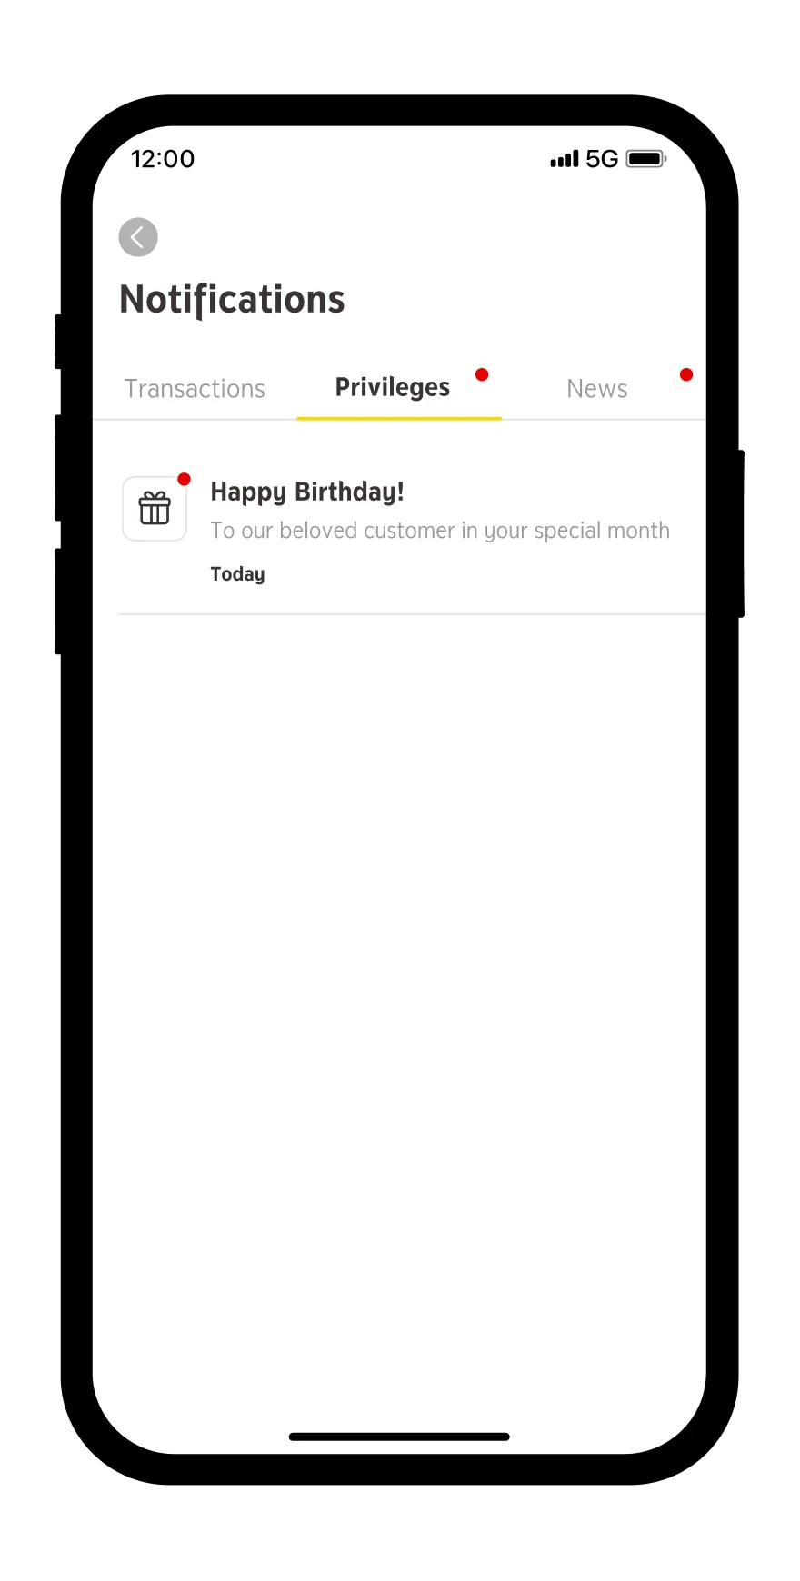The width and height of the screenshot is (800, 1581).
Task: Click the Today date label
Action: [237, 574]
